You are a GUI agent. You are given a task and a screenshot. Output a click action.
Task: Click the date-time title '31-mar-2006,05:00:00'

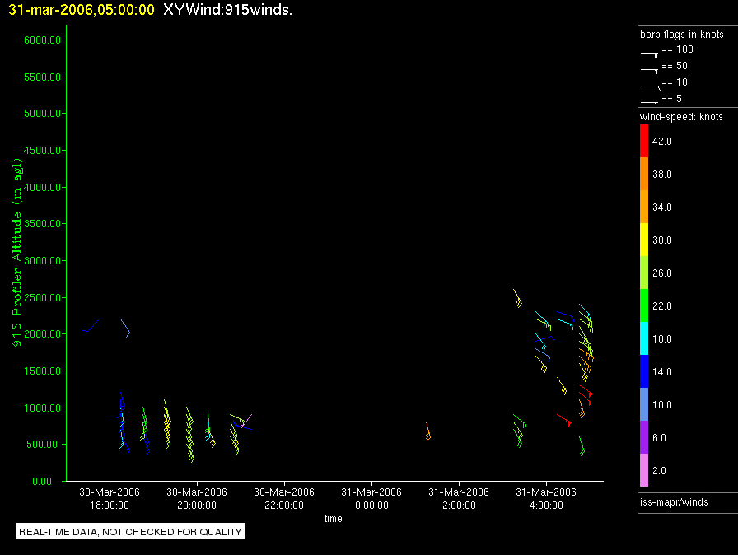pos(82,10)
